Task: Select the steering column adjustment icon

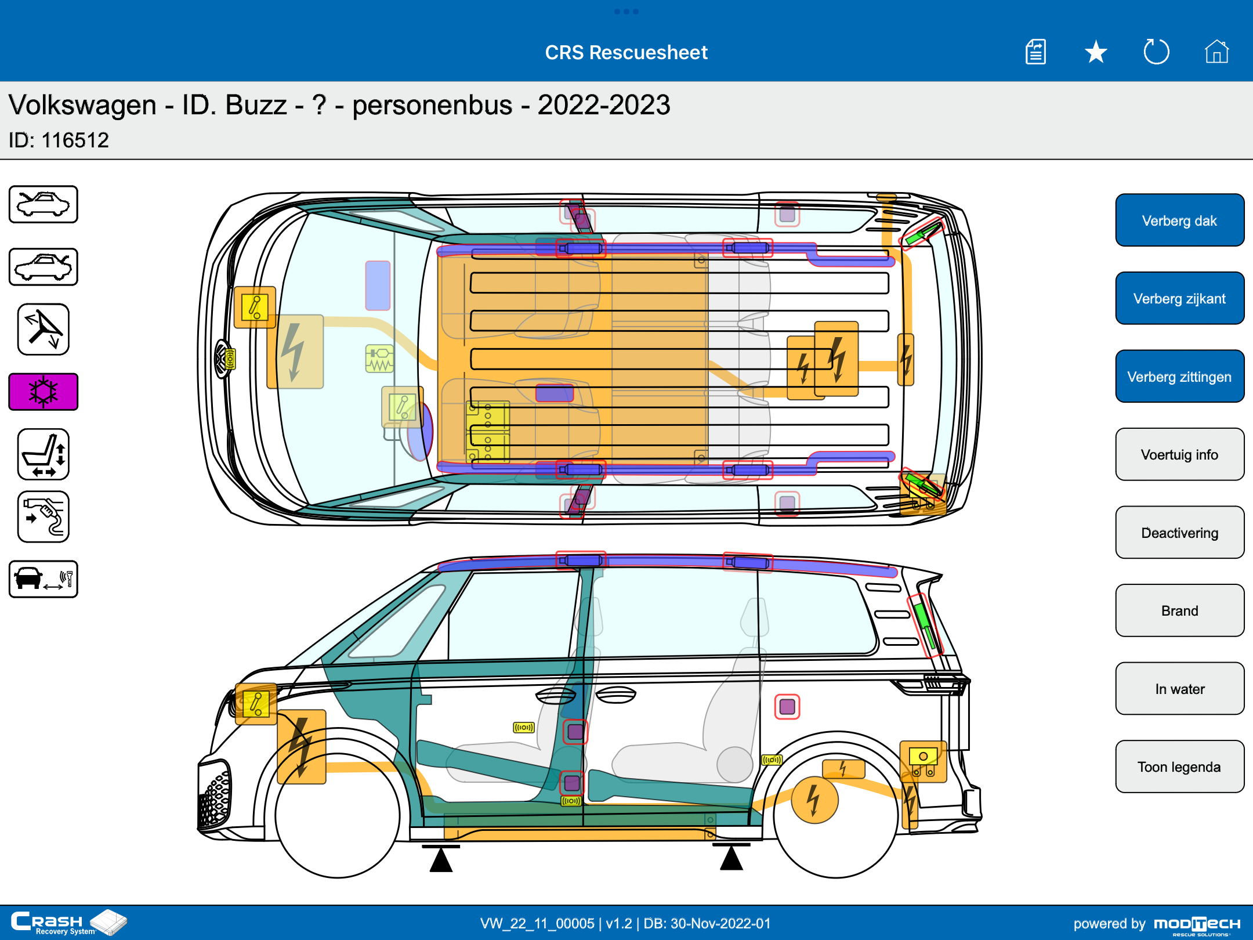Action: pyautogui.click(x=44, y=329)
